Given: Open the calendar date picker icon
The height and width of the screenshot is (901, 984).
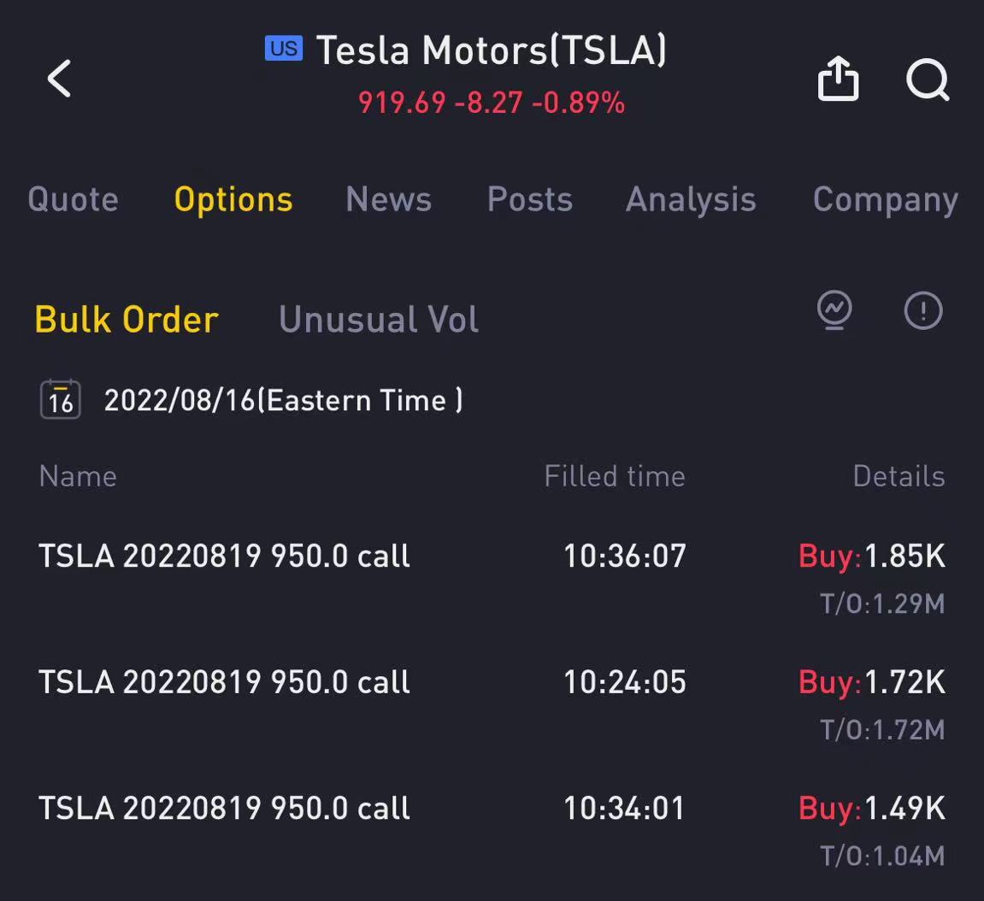Looking at the screenshot, I should coord(60,399).
